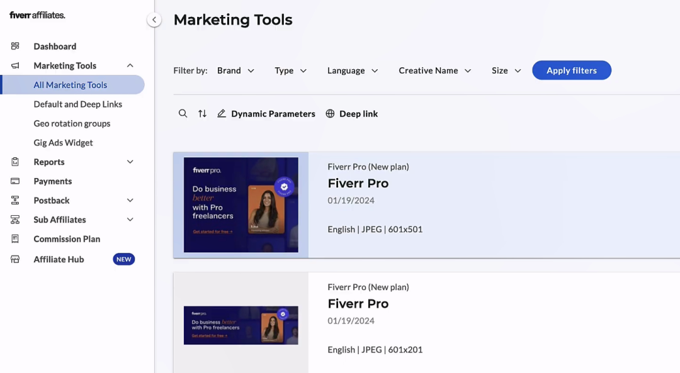Open the Payments section
The image size is (680, 373).
point(53,181)
